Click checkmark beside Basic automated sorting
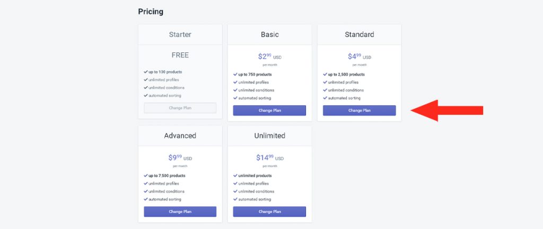Viewport: 543px width, 229px height. click(x=235, y=98)
